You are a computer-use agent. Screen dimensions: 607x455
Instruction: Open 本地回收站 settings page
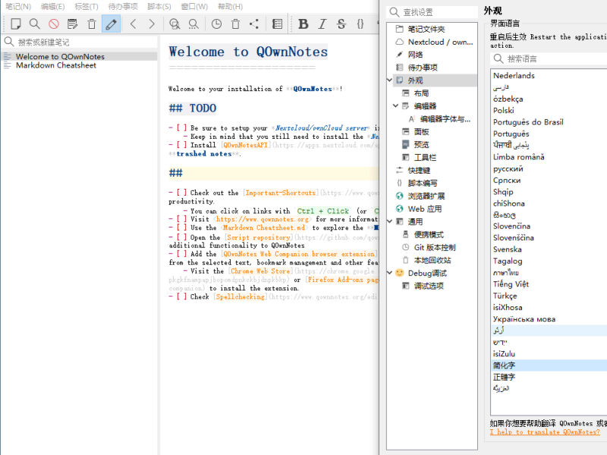432,260
